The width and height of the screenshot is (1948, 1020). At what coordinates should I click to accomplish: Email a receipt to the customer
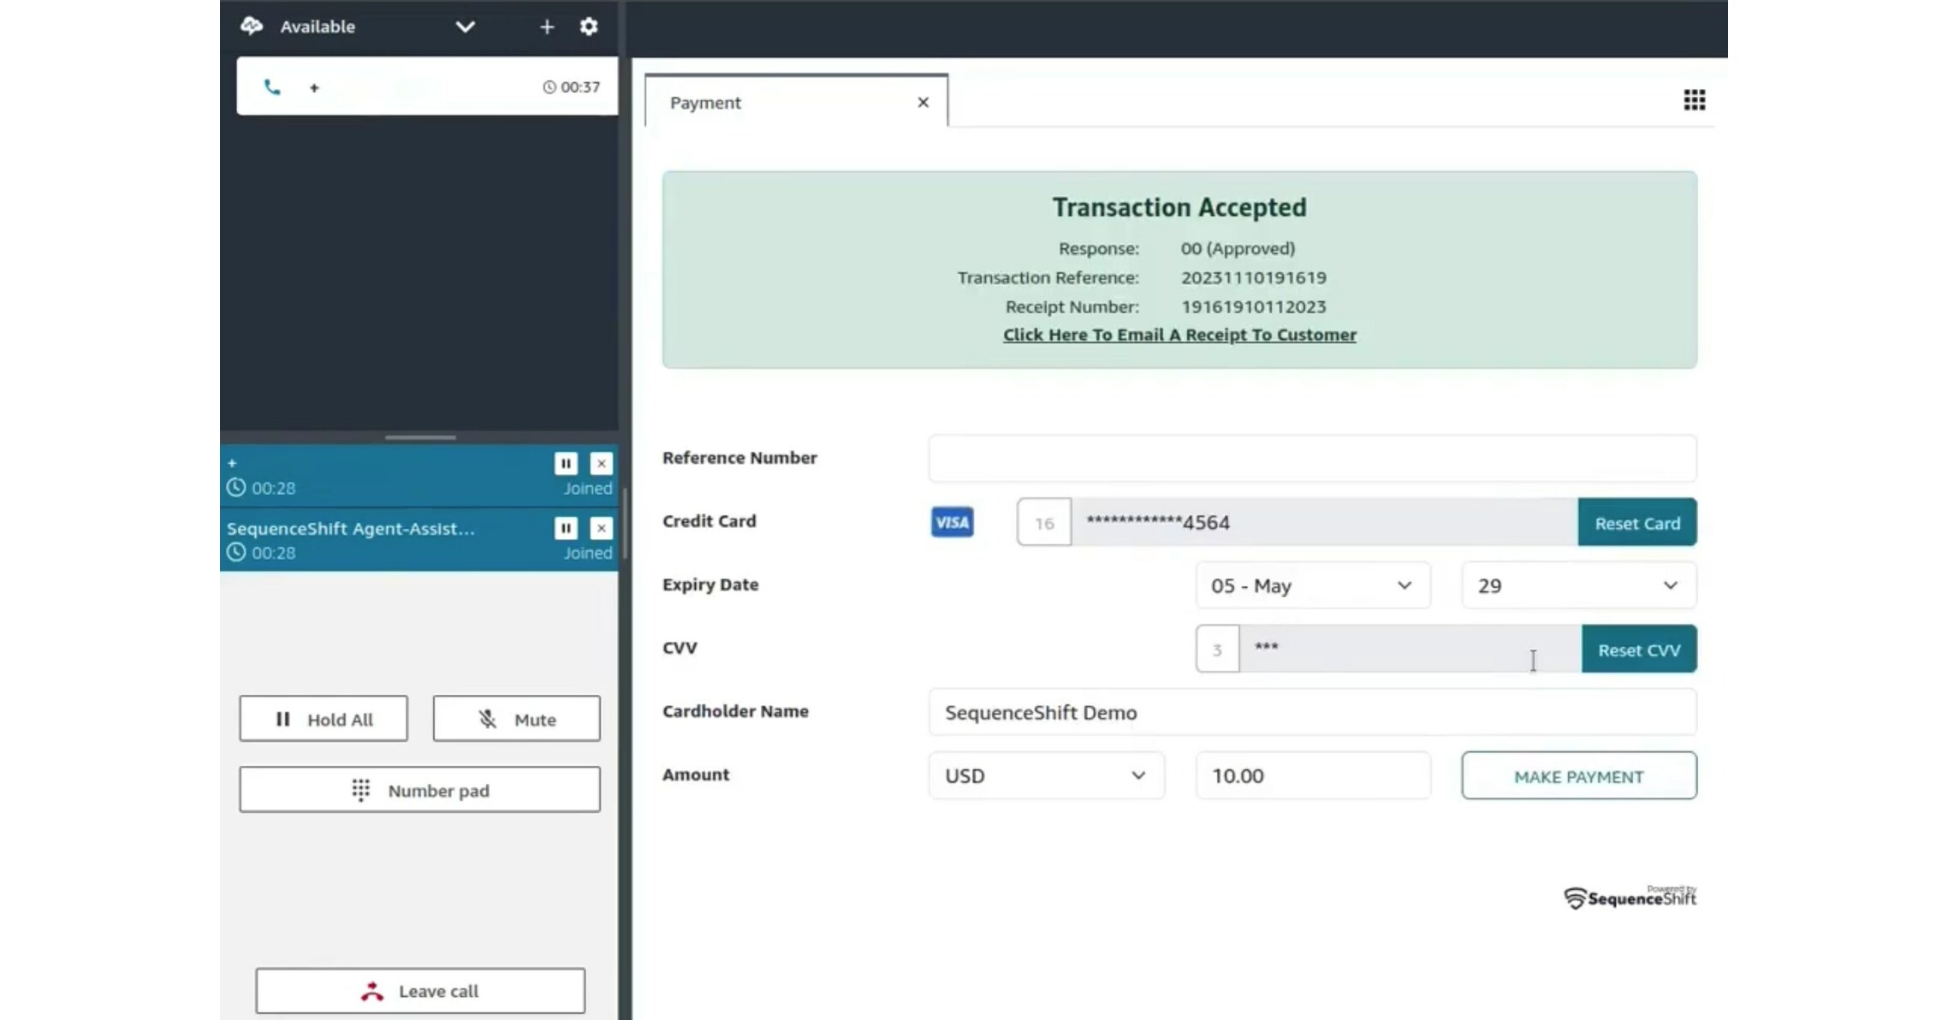(x=1179, y=335)
